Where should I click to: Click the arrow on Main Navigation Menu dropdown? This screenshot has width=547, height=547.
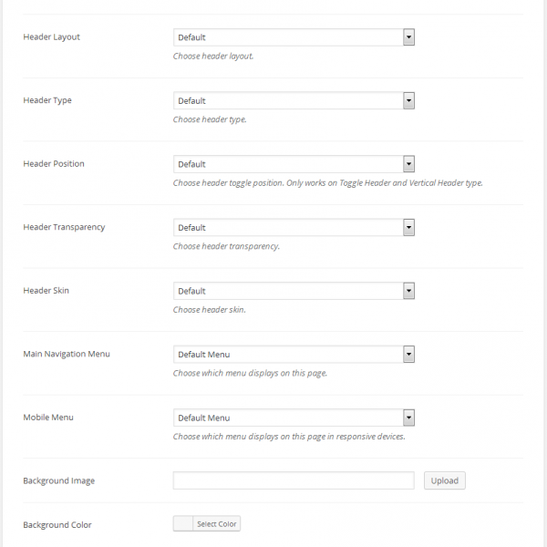(x=408, y=355)
